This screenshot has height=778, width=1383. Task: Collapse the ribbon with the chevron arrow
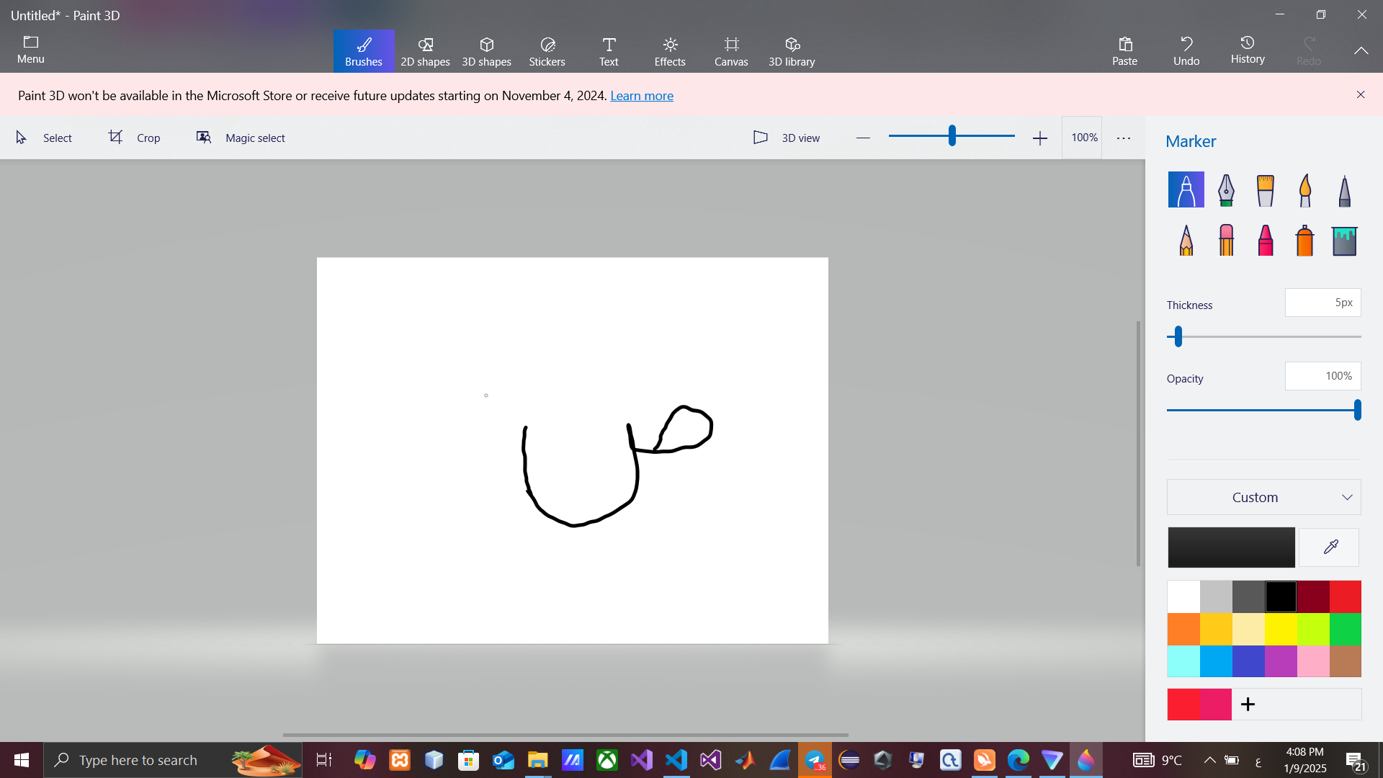1361,50
